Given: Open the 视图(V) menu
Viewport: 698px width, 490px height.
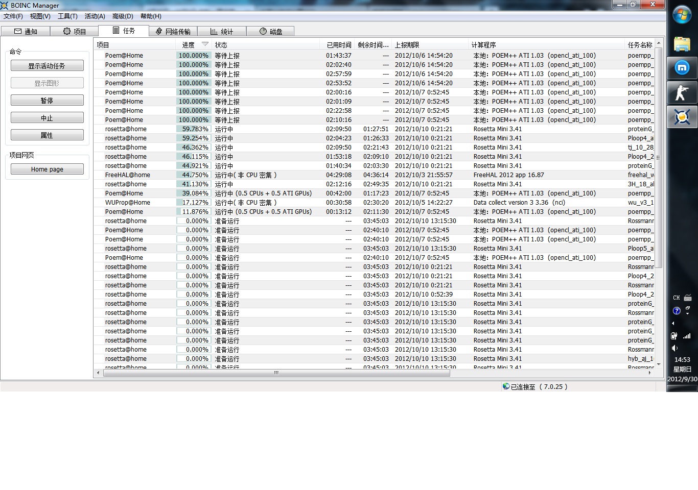Looking at the screenshot, I should 40,16.
